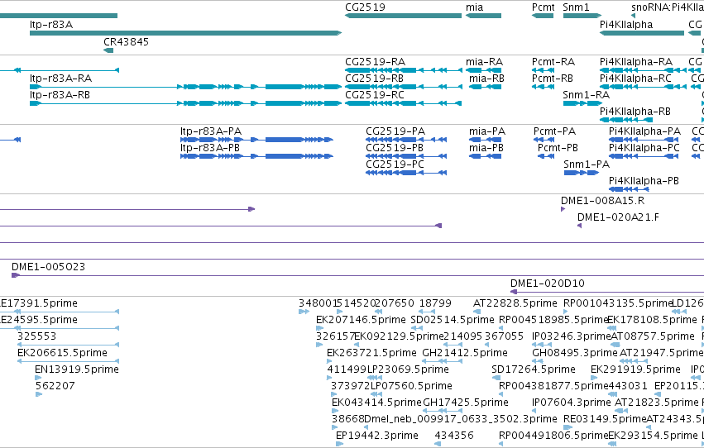Screen dimensions: 704x448
Task: Open transcript Itp-r83A-RA
Action: tap(186, 87)
